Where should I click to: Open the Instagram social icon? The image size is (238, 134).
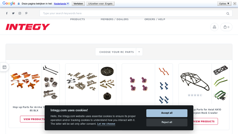(x=20, y=13)
